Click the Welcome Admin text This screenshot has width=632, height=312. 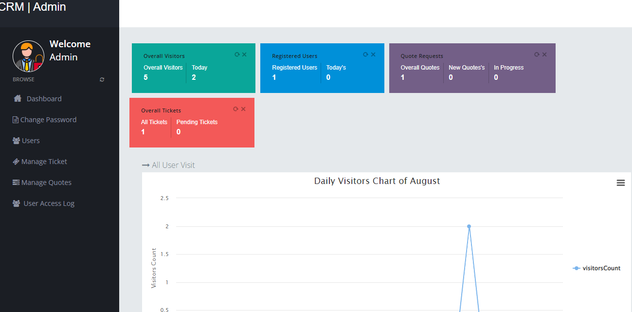click(x=70, y=51)
